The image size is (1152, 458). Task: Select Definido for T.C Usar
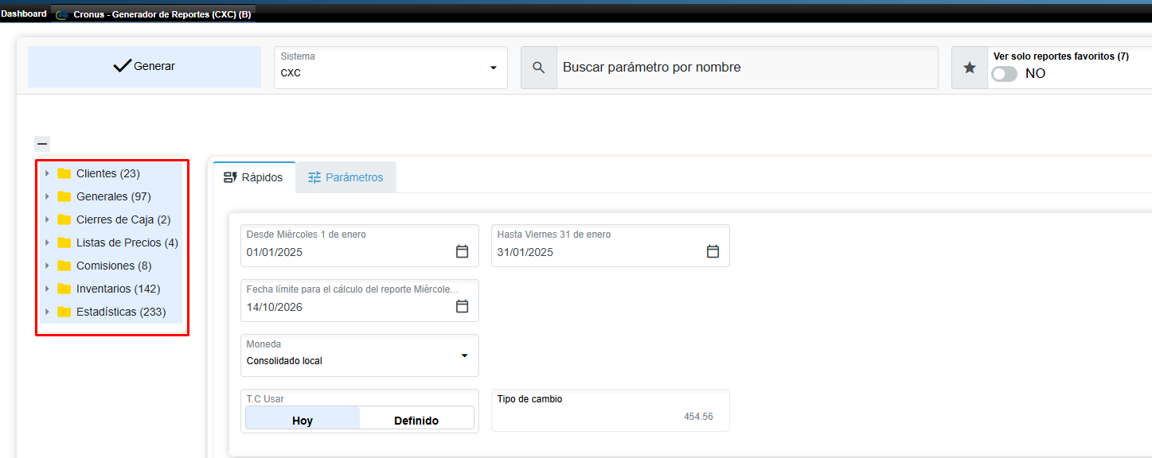coord(416,418)
